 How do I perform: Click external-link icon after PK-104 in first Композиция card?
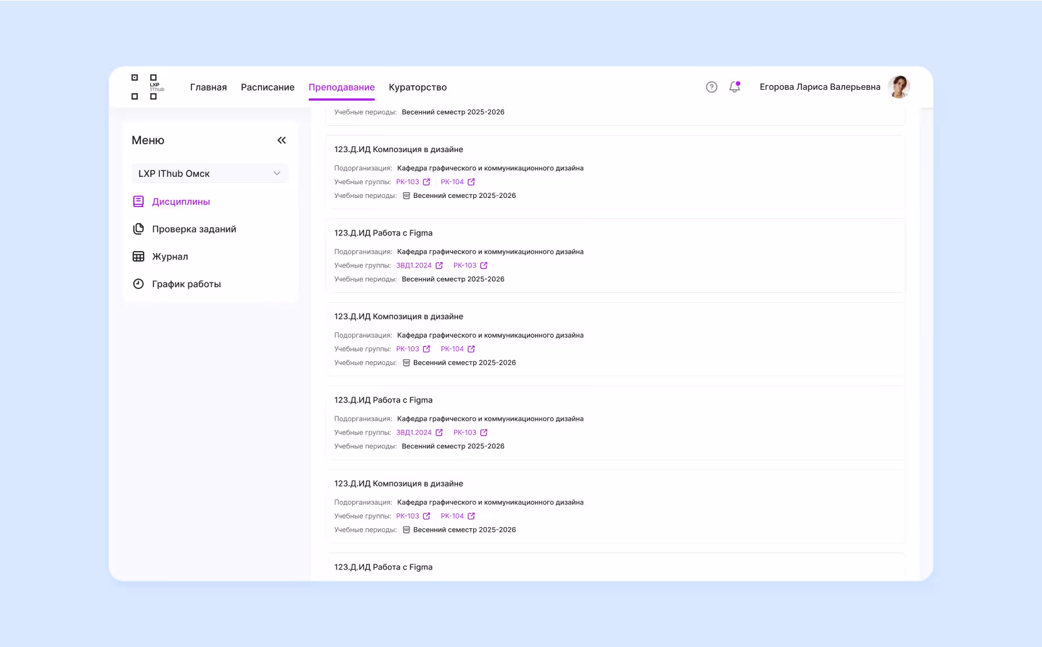pyautogui.click(x=471, y=182)
